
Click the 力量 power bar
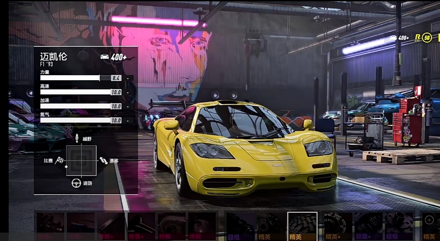coord(81,78)
